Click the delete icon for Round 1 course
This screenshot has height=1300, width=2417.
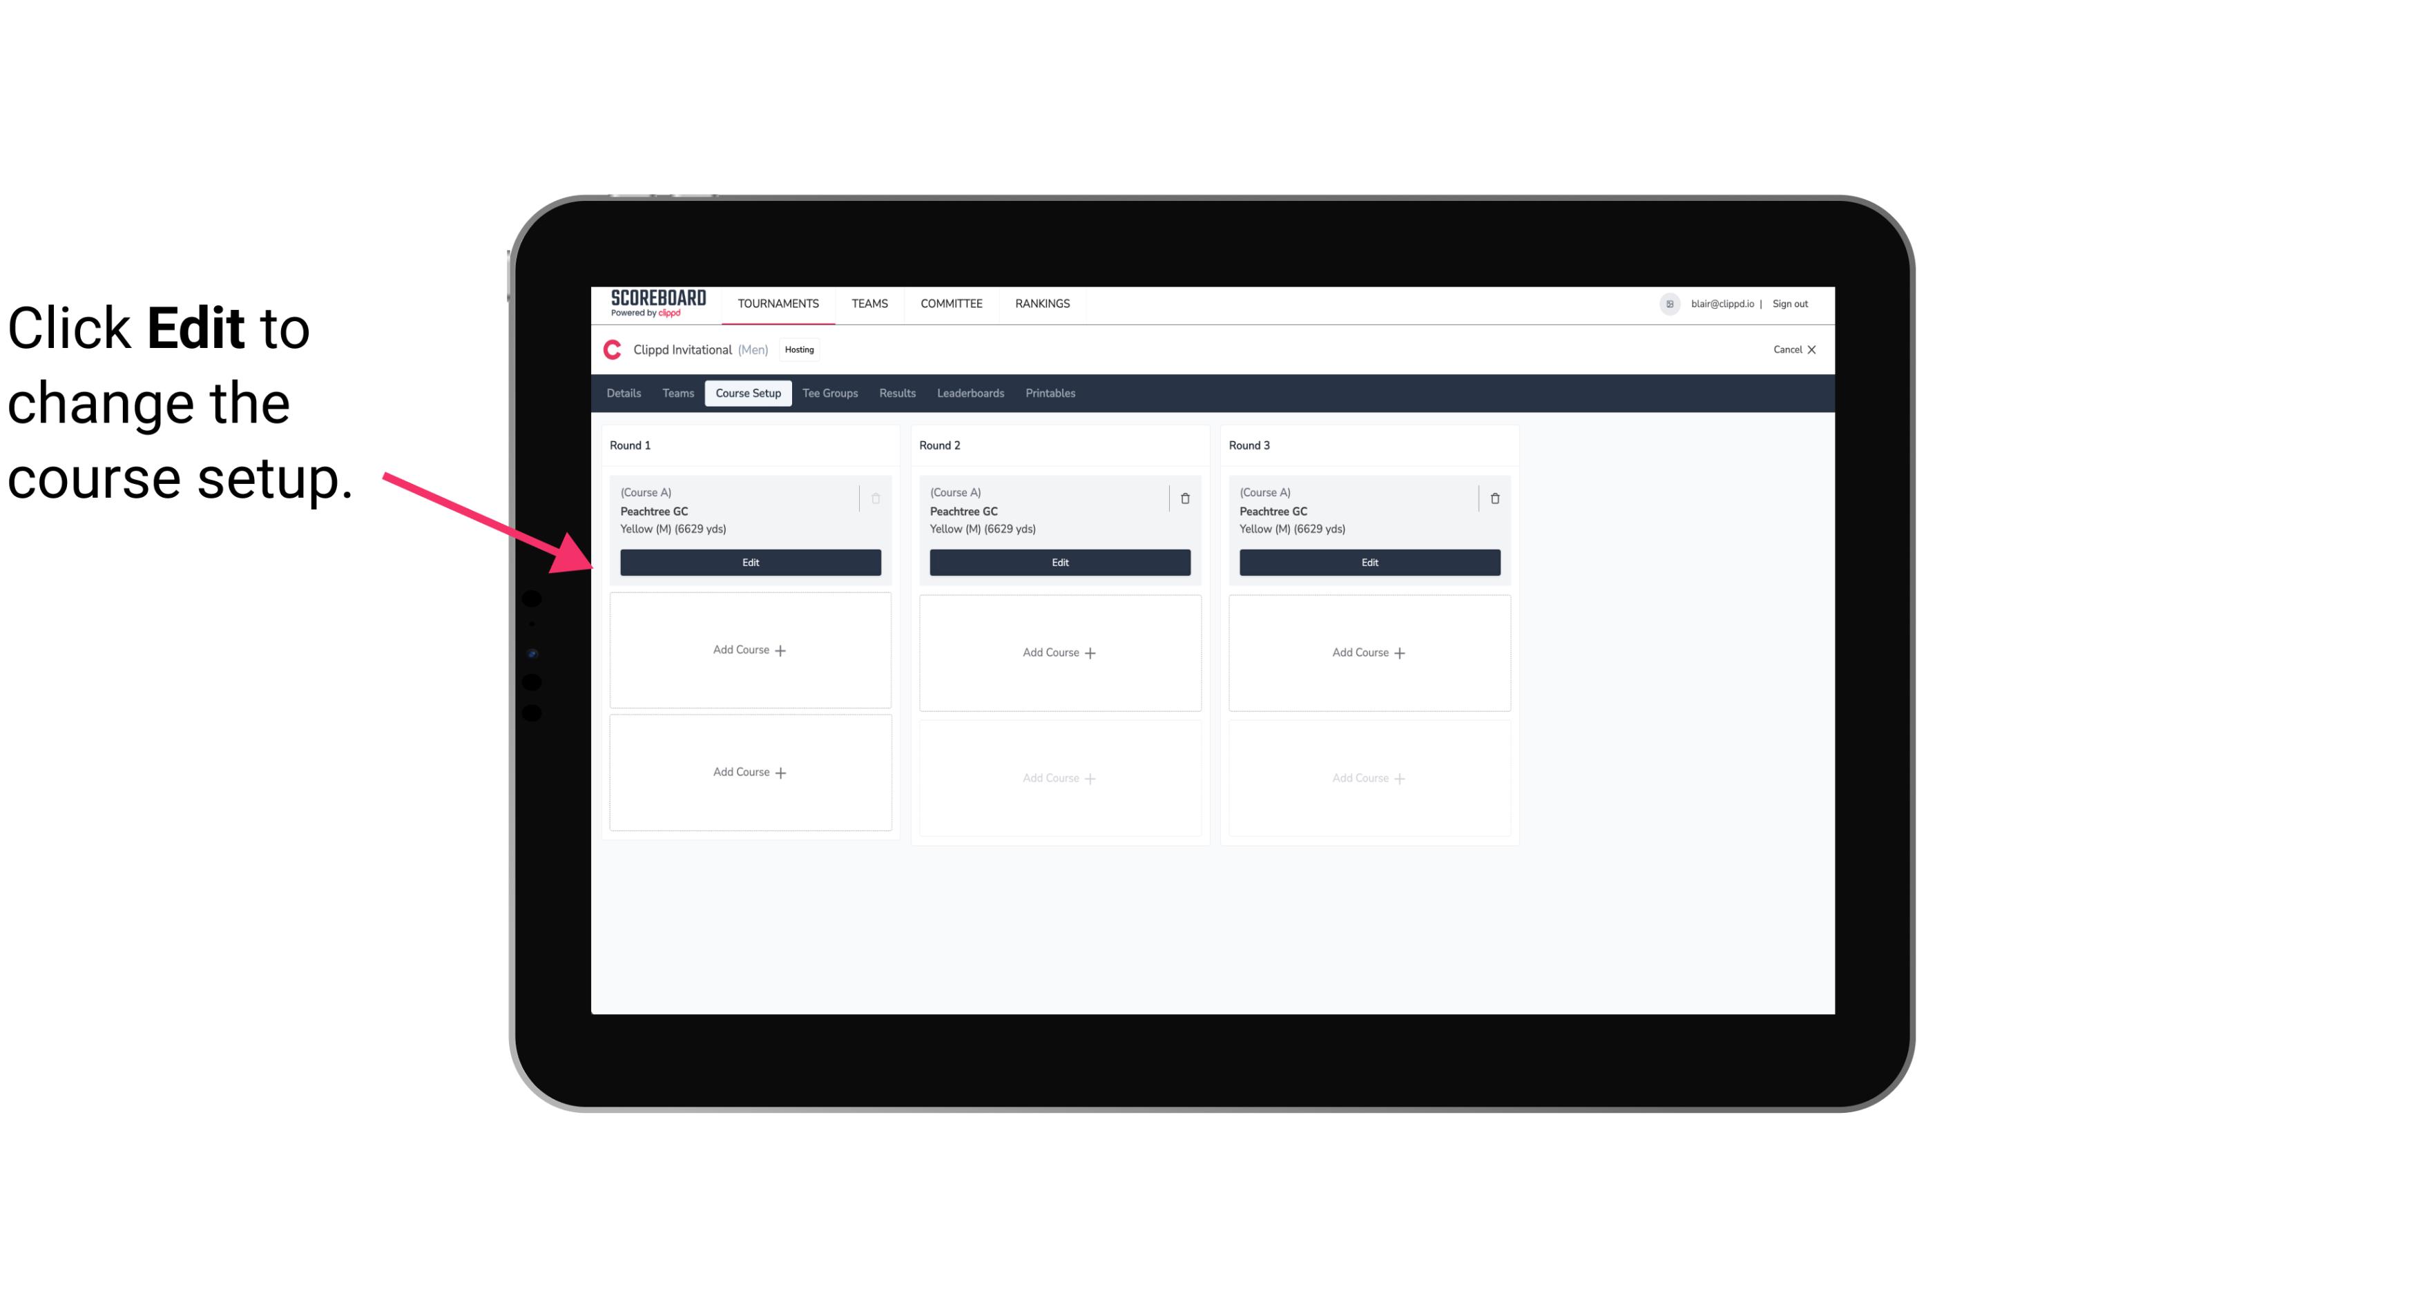(x=877, y=498)
